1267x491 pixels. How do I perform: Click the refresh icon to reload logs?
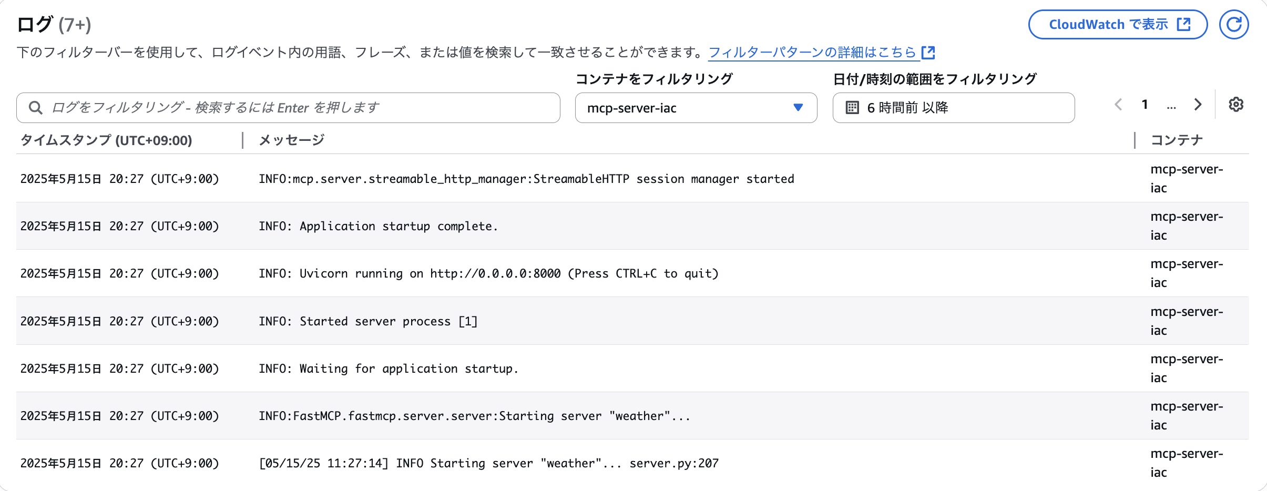(x=1235, y=24)
